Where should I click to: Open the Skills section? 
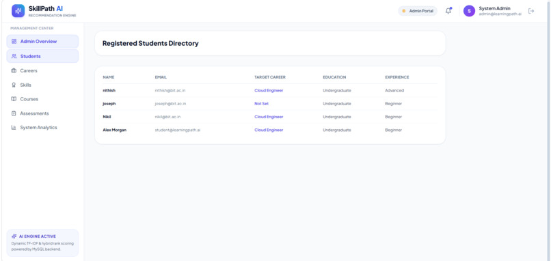[42, 85]
